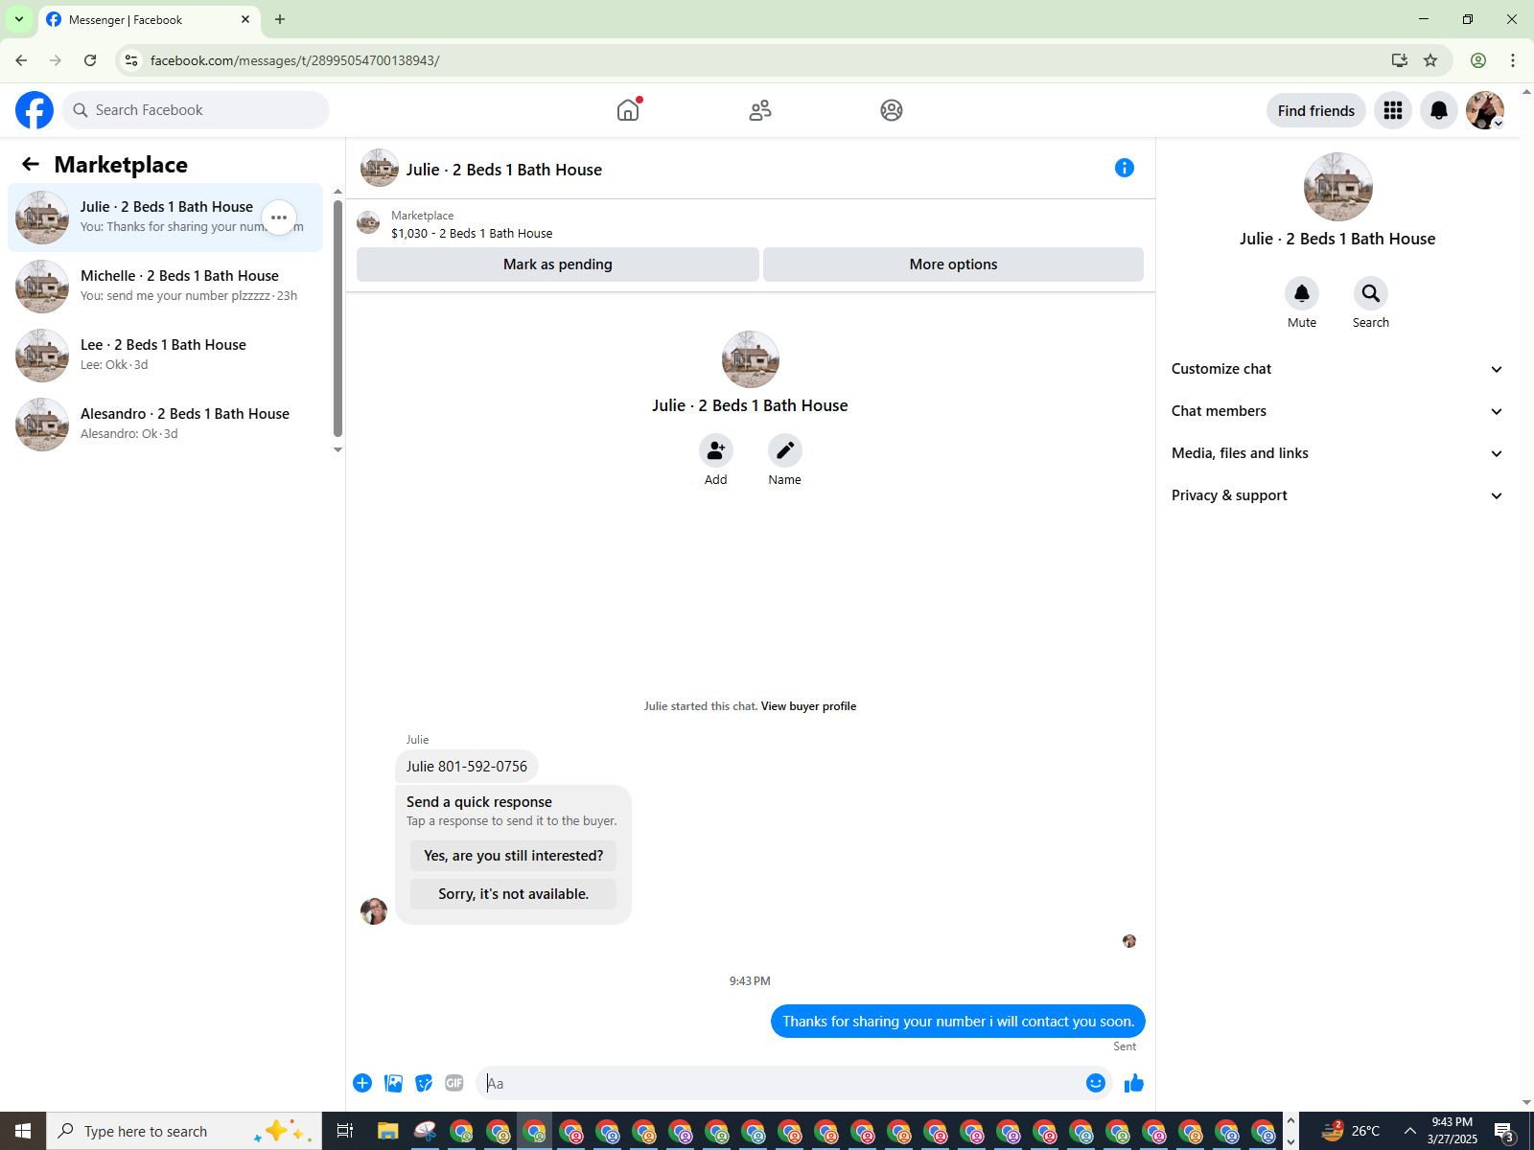
Task: Choose a GIF for the message
Action: [x=454, y=1083]
